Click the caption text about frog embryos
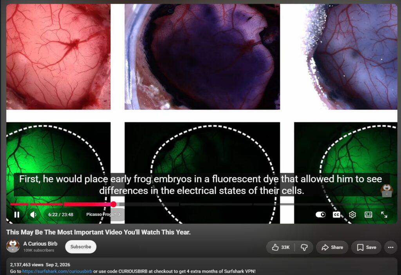Image resolution: width=401 pixels, height=275 pixels. (201, 185)
